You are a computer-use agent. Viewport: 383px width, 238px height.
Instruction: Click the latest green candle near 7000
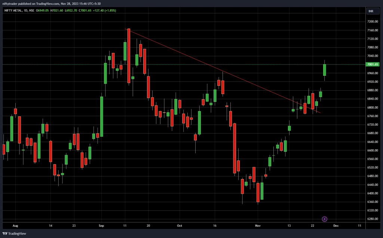click(325, 70)
